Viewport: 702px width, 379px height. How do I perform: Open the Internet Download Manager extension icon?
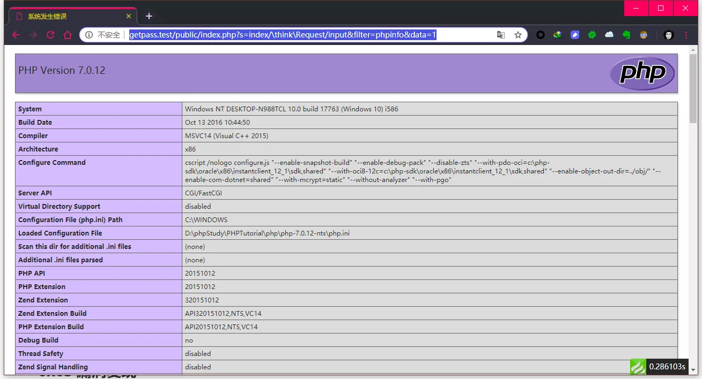[558, 35]
